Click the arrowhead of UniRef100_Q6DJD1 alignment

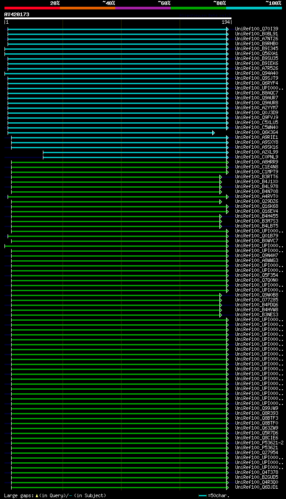(227, 487)
